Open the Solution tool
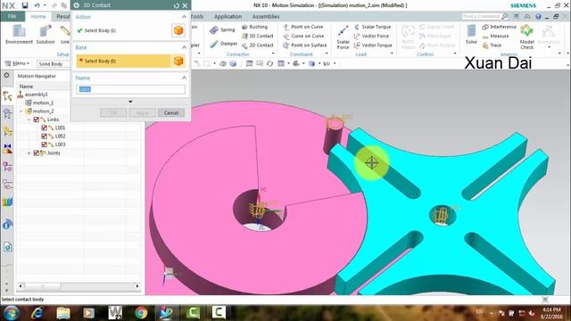 point(46,35)
